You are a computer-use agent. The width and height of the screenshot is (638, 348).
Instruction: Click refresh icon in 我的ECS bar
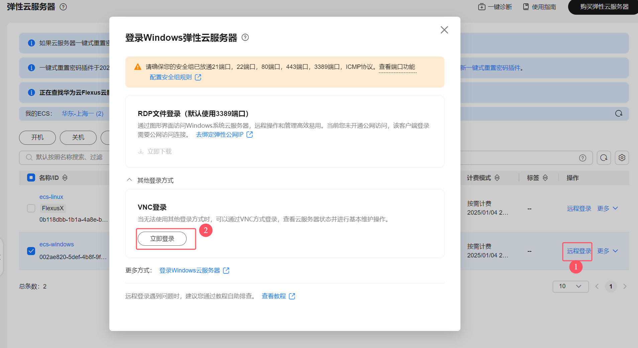[619, 114]
